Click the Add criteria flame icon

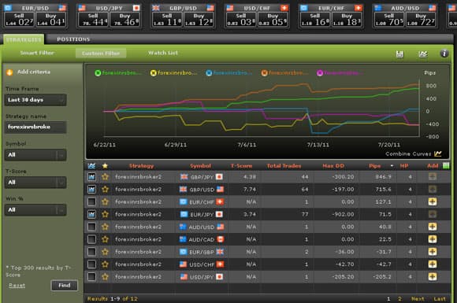pos(9,72)
